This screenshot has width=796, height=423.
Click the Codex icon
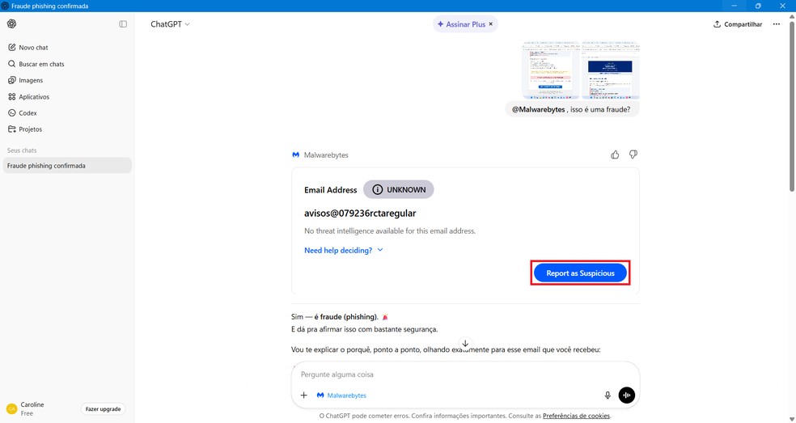coord(11,112)
